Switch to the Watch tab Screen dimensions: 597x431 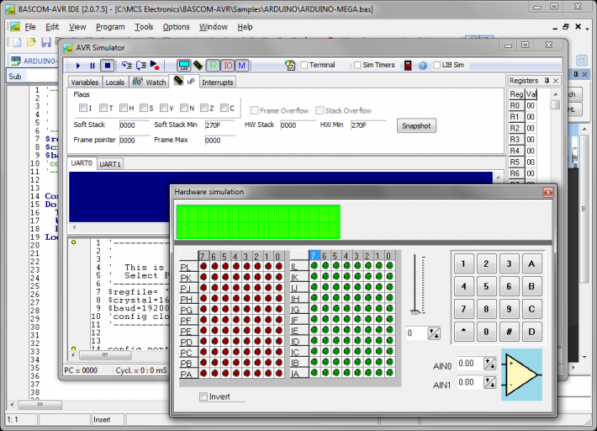150,82
